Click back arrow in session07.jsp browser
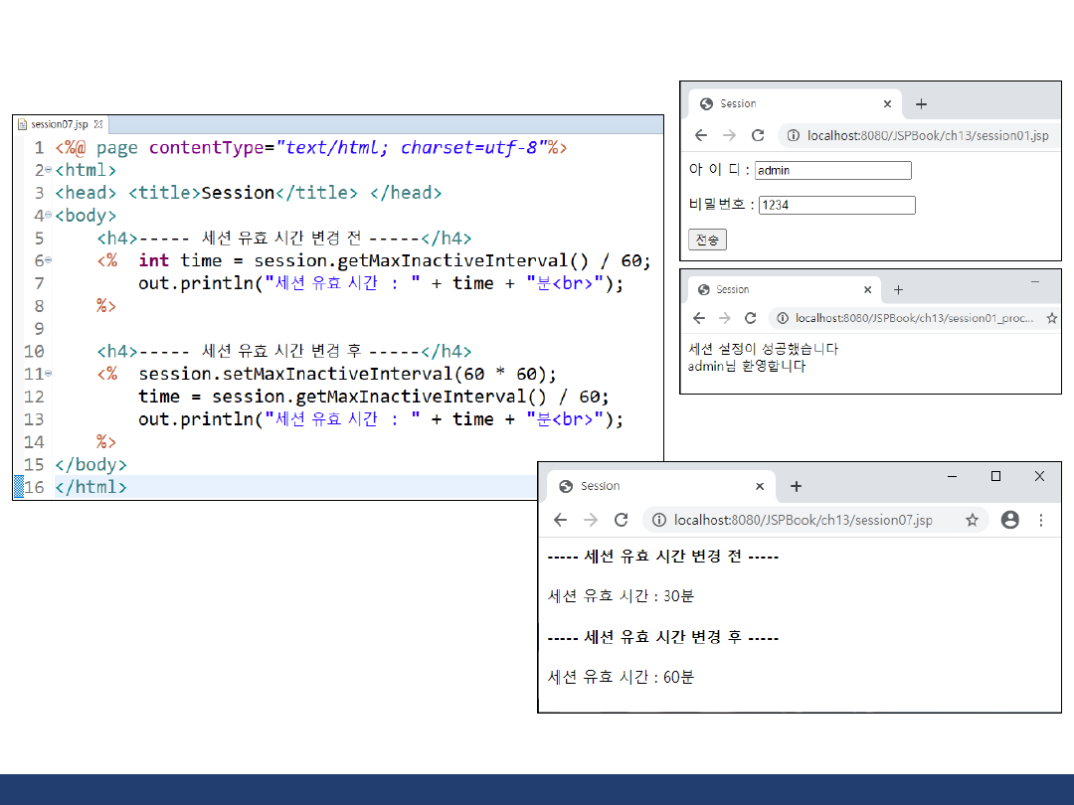 click(x=561, y=520)
